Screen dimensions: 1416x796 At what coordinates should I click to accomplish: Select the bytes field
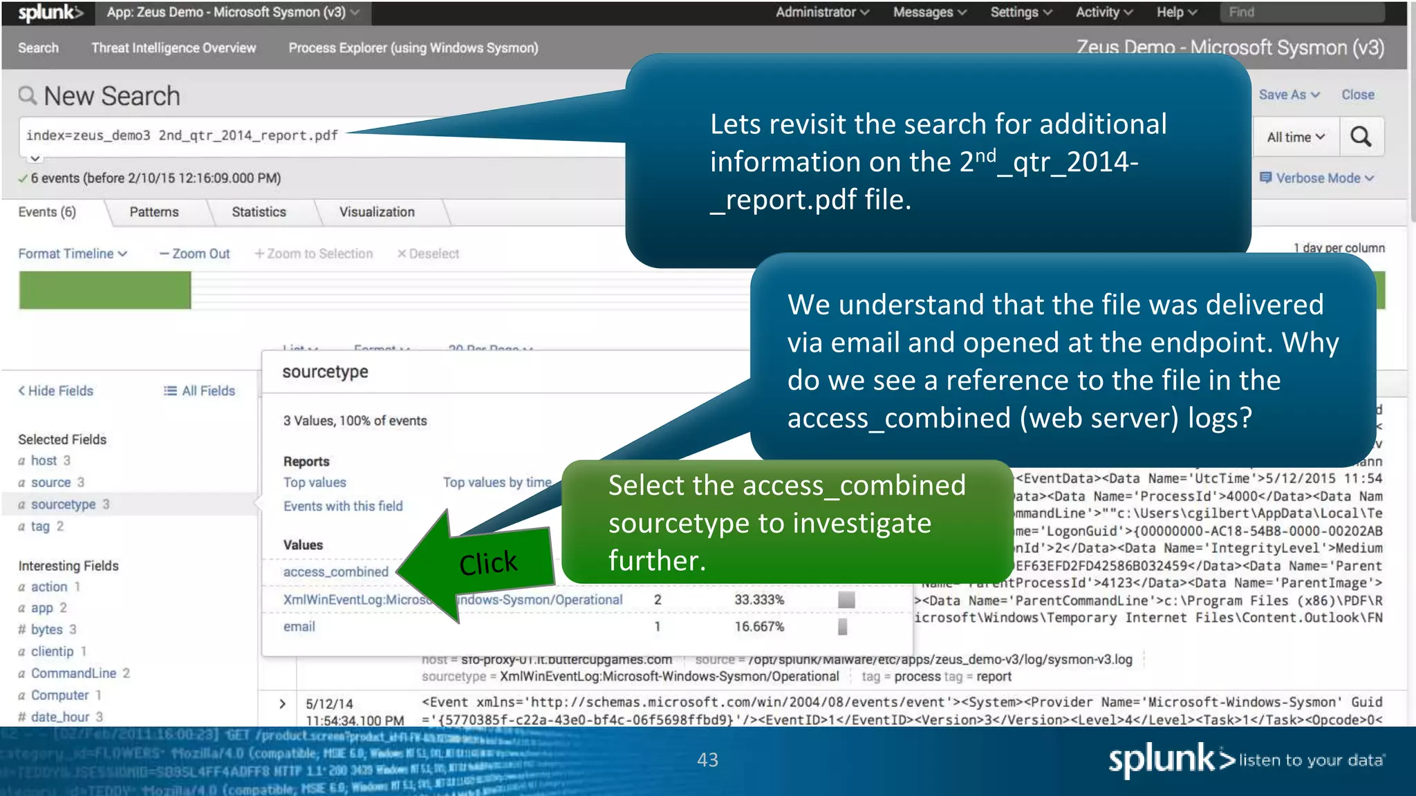point(46,629)
